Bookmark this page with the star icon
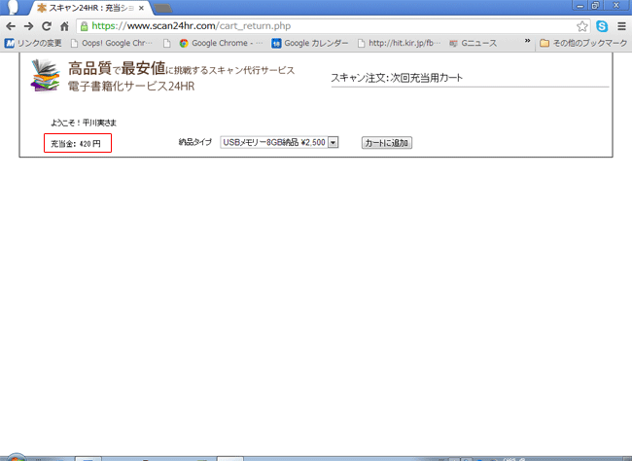The width and height of the screenshot is (632, 461). [x=581, y=26]
